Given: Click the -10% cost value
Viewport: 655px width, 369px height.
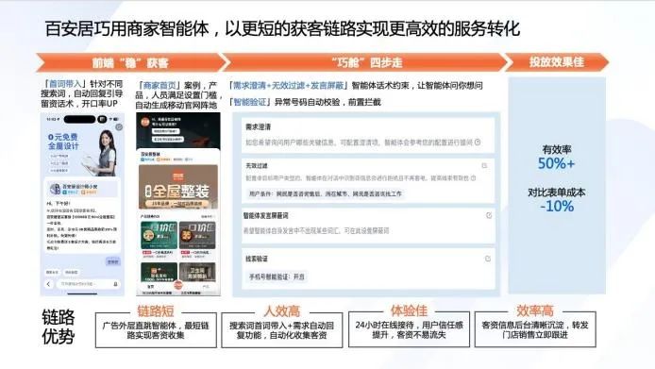Looking at the screenshot, I should tap(557, 206).
